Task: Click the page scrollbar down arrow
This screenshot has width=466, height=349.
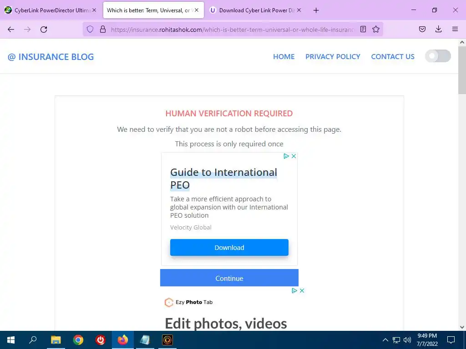Action: (462, 327)
